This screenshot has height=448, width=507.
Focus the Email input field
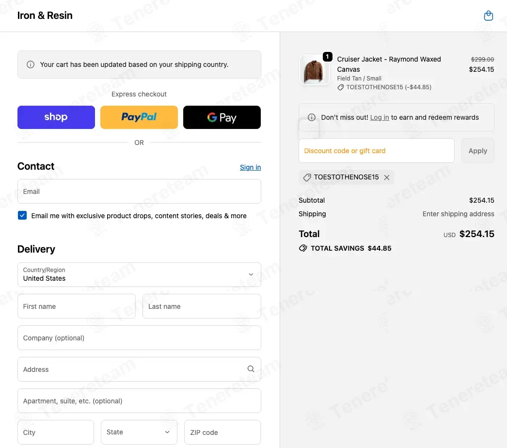pos(139,192)
